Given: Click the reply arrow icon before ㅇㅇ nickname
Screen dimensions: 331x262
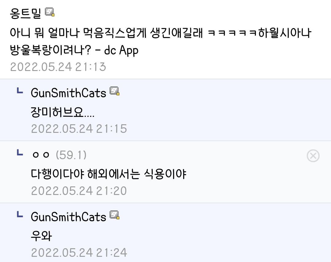Looking at the screenshot, I should point(20,153).
